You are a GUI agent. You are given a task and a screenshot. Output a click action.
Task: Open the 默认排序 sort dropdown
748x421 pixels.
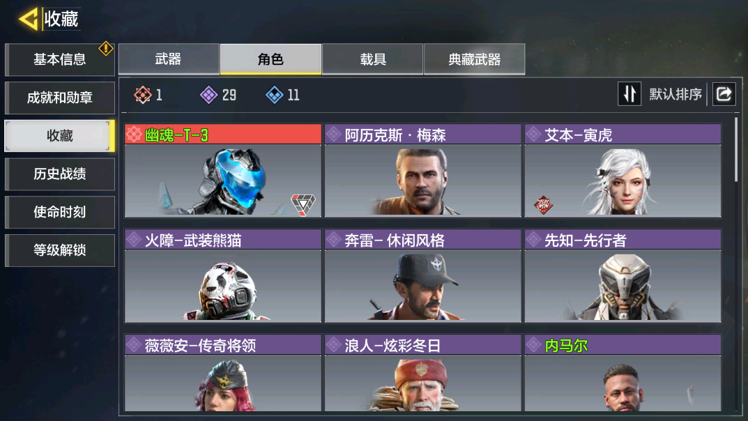pyautogui.click(x=675, y=94)
